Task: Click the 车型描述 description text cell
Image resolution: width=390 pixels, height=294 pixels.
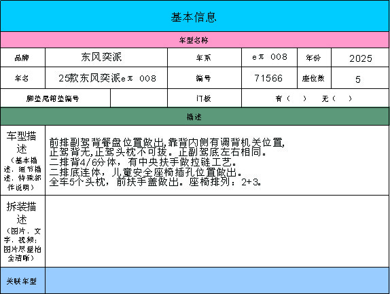Action: tap(217, 160)
